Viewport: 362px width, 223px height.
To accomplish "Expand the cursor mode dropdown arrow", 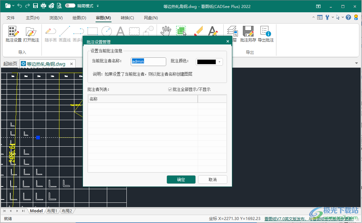I will (x=343, y=17).
